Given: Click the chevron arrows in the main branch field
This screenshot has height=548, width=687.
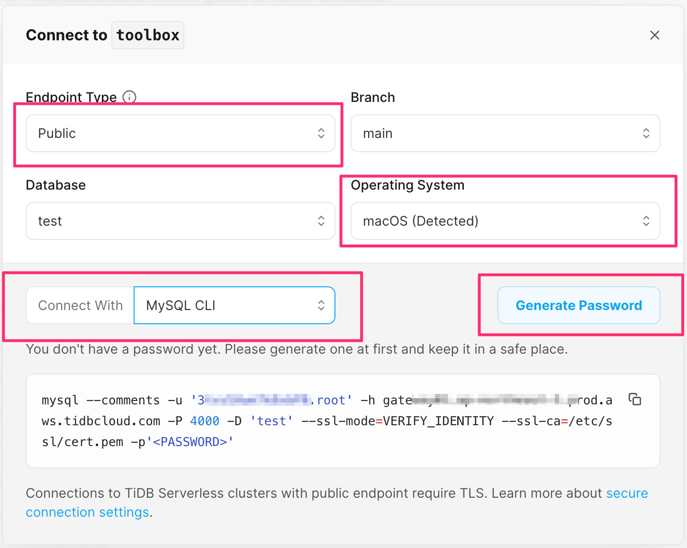Looking at the screenshot, I should pos(646,133).
